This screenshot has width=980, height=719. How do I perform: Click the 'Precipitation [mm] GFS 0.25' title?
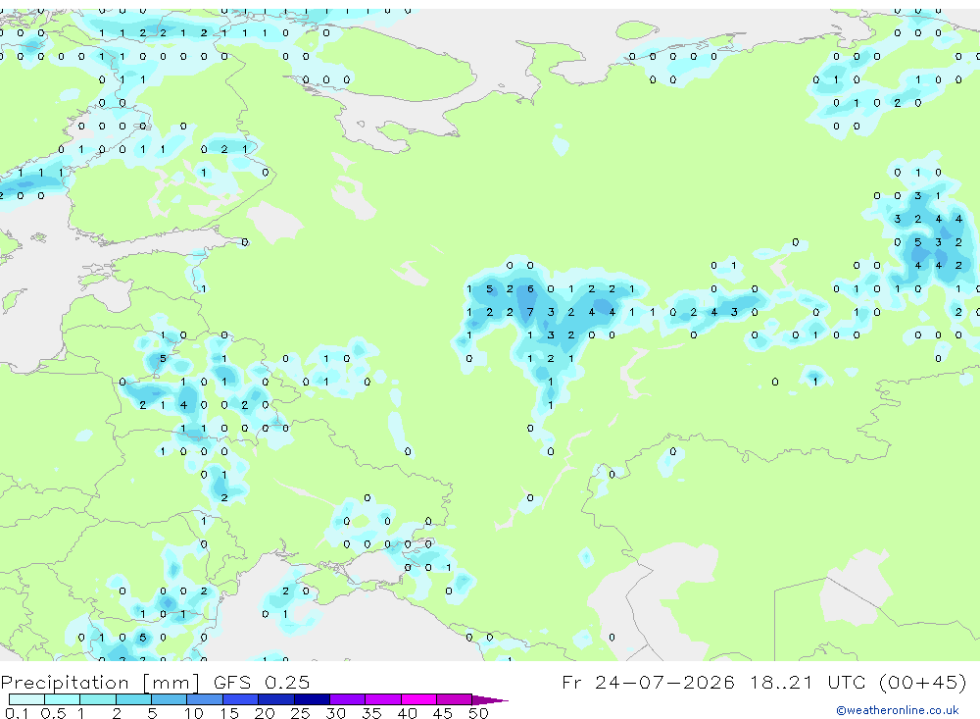pyautogui.click(x=155, y=682)
